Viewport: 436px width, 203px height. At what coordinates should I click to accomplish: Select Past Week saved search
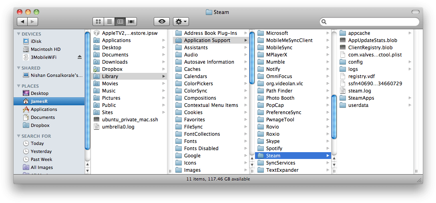pyautogui.click(x=41, y=159)
